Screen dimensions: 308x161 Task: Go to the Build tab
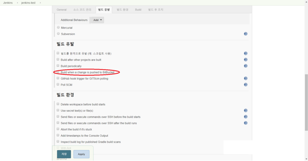click(138, 10)
